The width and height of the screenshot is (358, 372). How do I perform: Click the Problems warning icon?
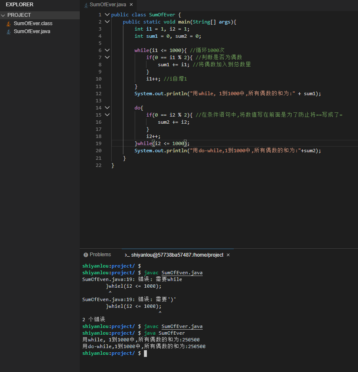pyautogui.click(x=86, y=255)
